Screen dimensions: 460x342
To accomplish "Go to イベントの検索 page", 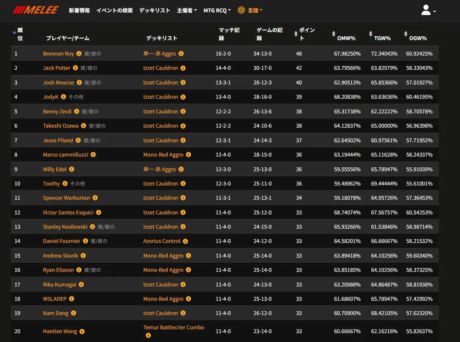I will pos(114,10).
